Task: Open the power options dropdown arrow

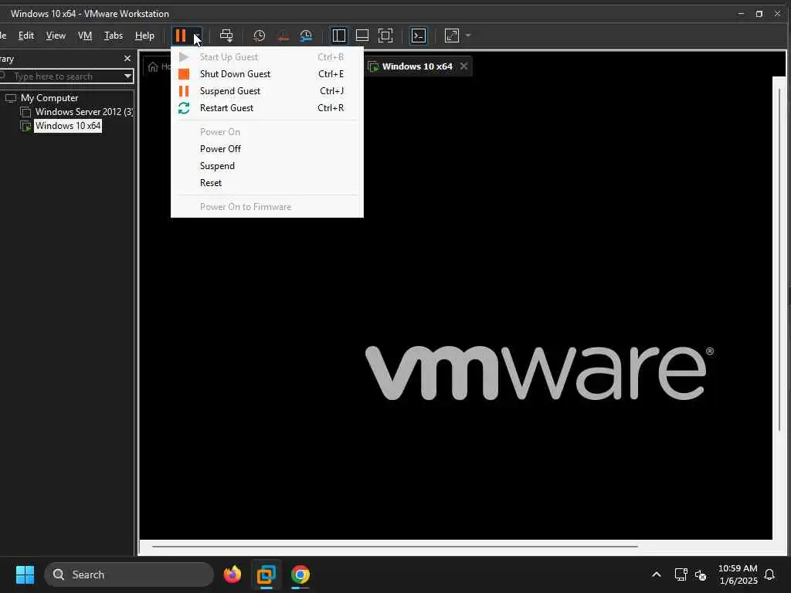Action: (x=197, y=36)
